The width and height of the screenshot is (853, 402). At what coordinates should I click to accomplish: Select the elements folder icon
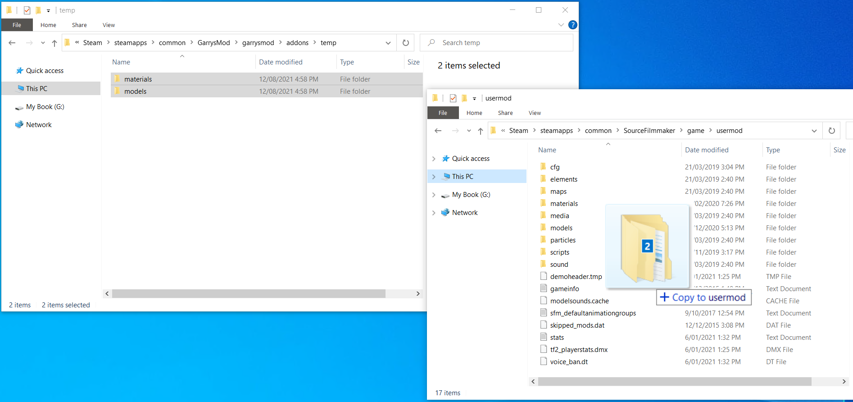pos(543,179)
